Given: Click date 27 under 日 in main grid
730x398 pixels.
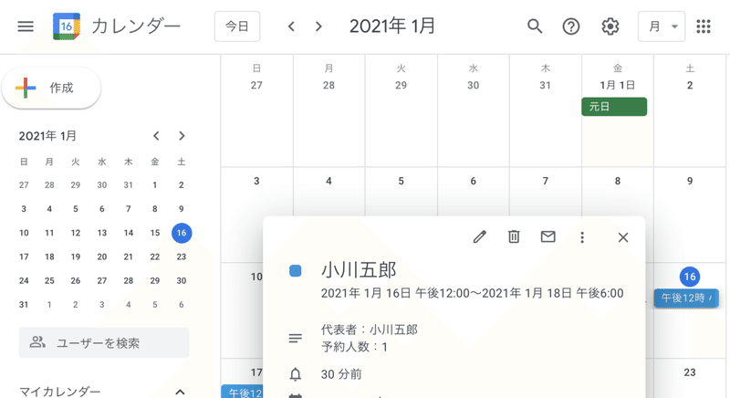Looking at the screenshot, I should point(256,85).
